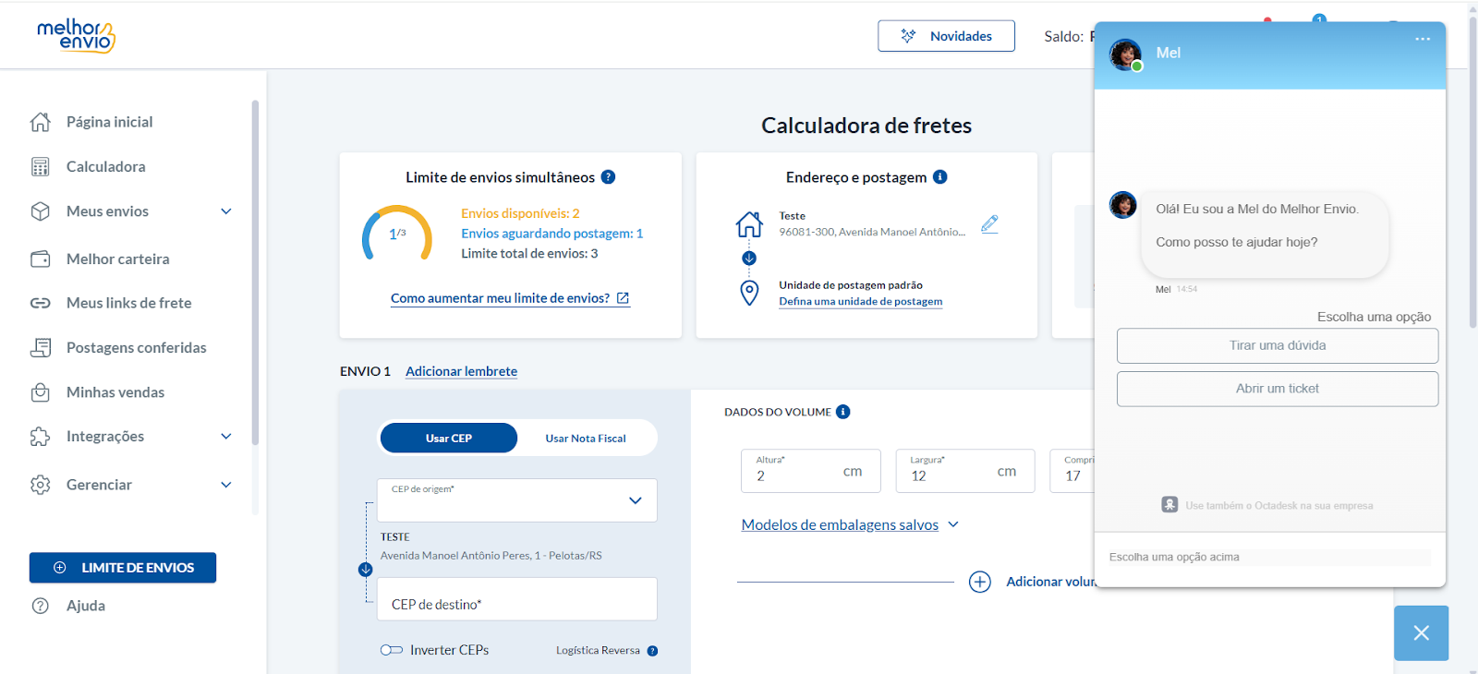Screen dimensions: 1478x674
Task: Toggle the Inverter CEPs switch
Action: (392, 650)
